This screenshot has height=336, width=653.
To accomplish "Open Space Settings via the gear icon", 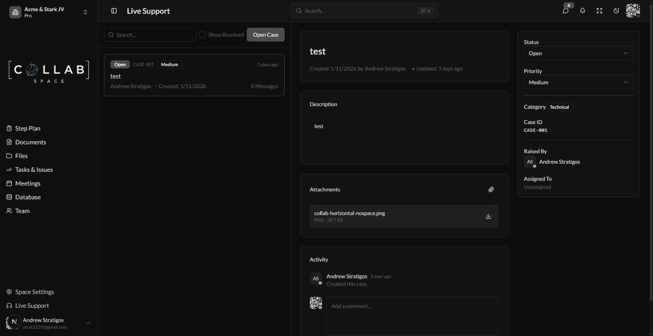I will (x=9, y=291).
